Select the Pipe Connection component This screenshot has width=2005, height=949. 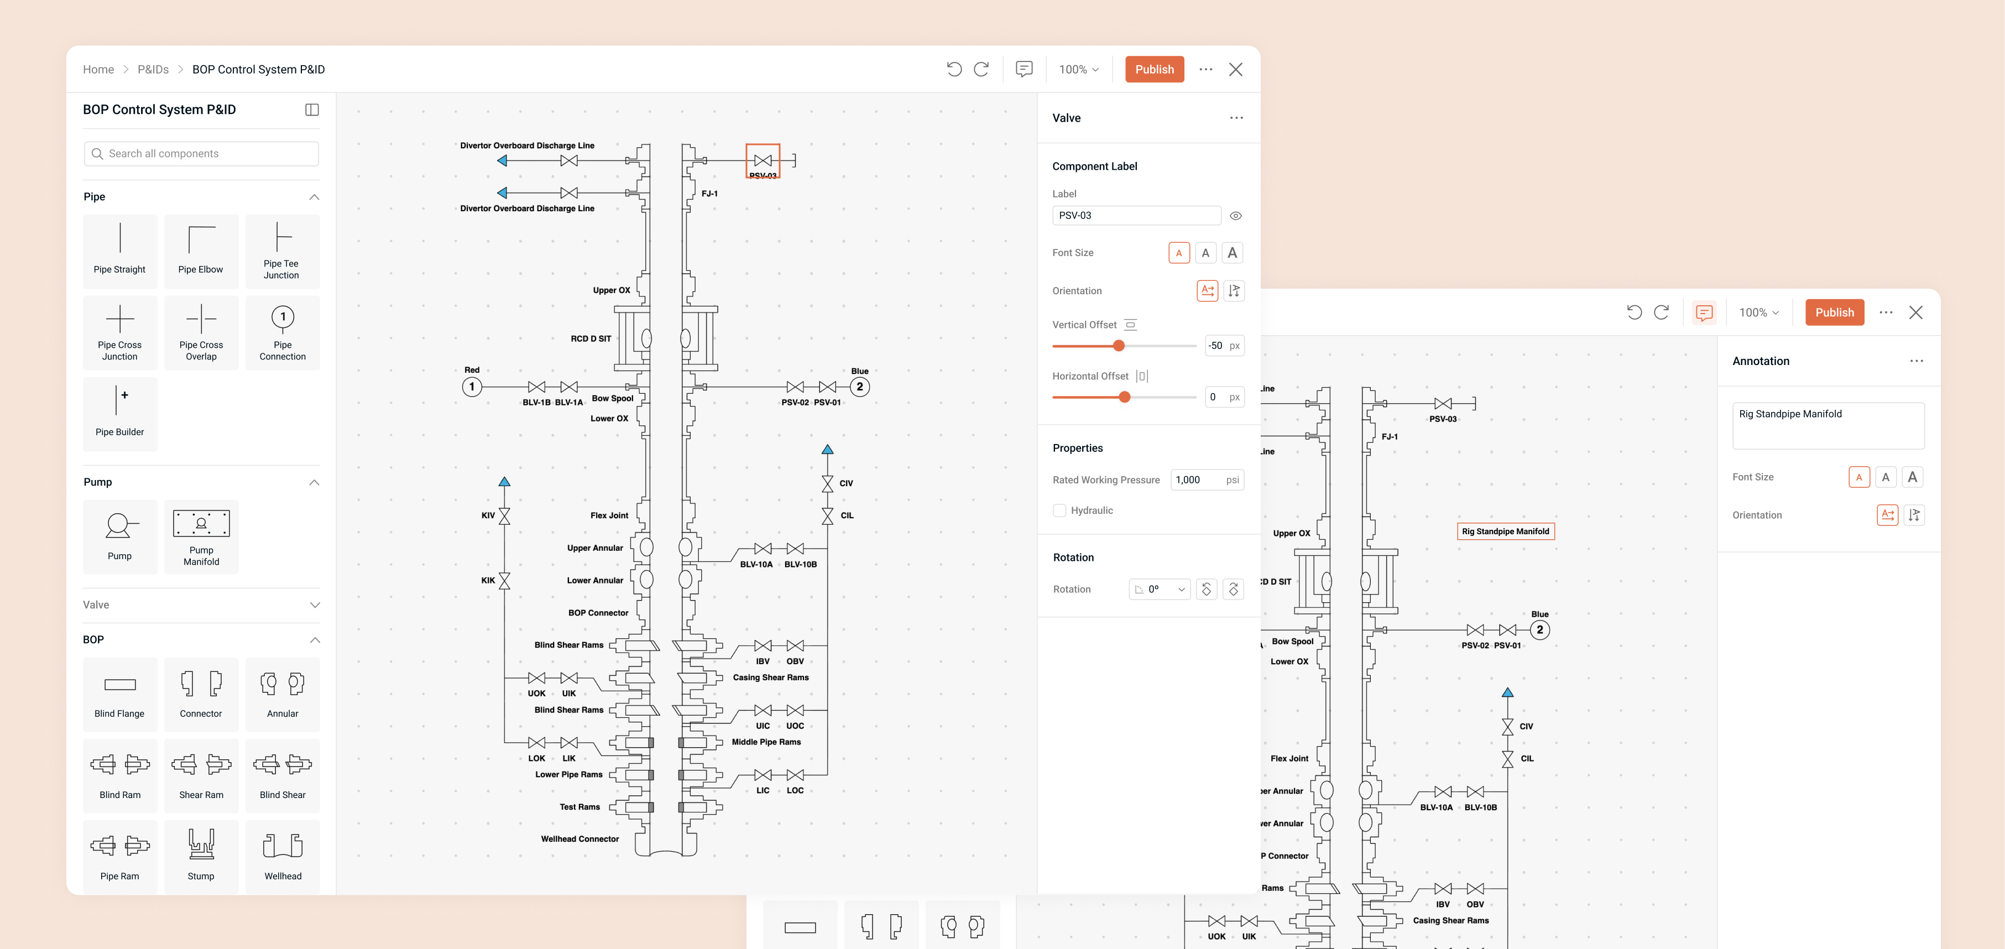tap(282, 332)
